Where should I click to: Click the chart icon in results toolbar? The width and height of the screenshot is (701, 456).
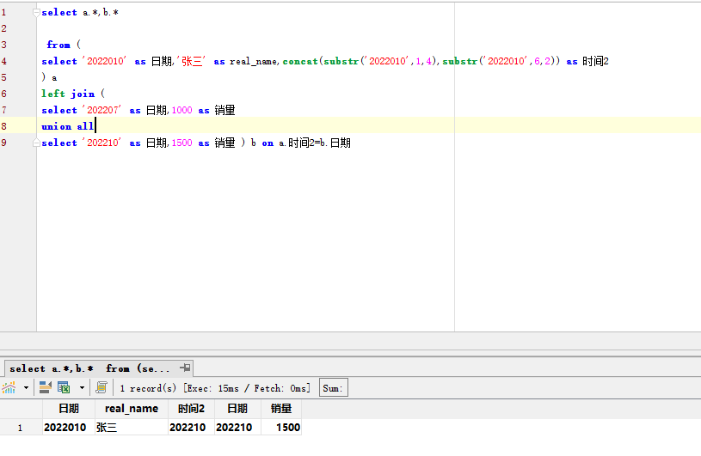coord(9,388)
